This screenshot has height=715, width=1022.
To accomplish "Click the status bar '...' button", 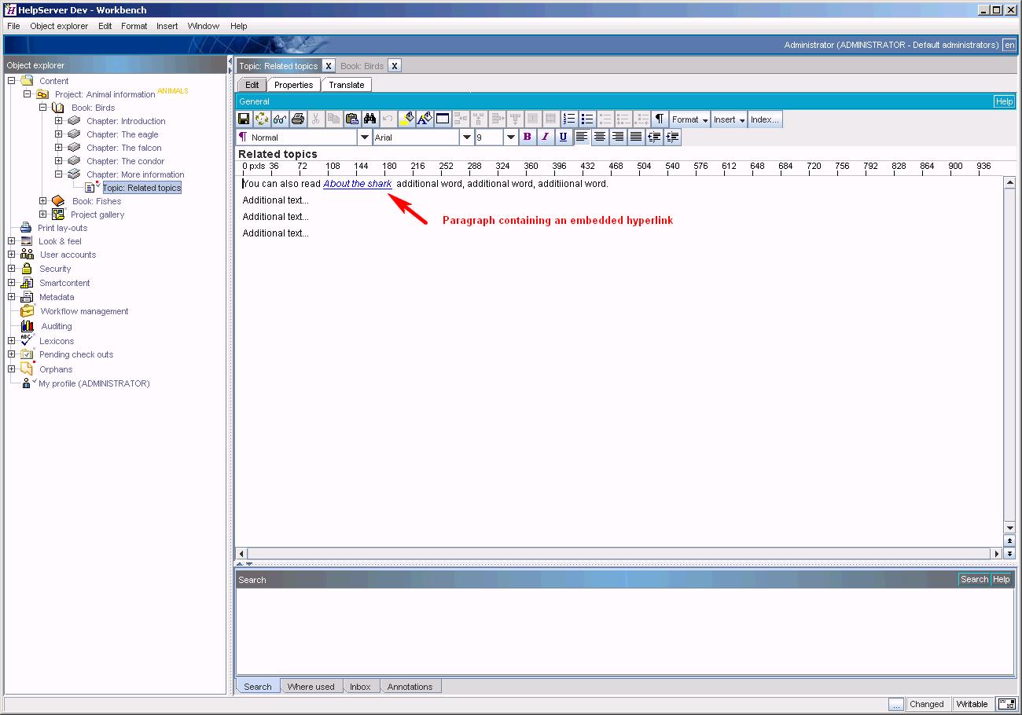I will (x=896, y=704).
